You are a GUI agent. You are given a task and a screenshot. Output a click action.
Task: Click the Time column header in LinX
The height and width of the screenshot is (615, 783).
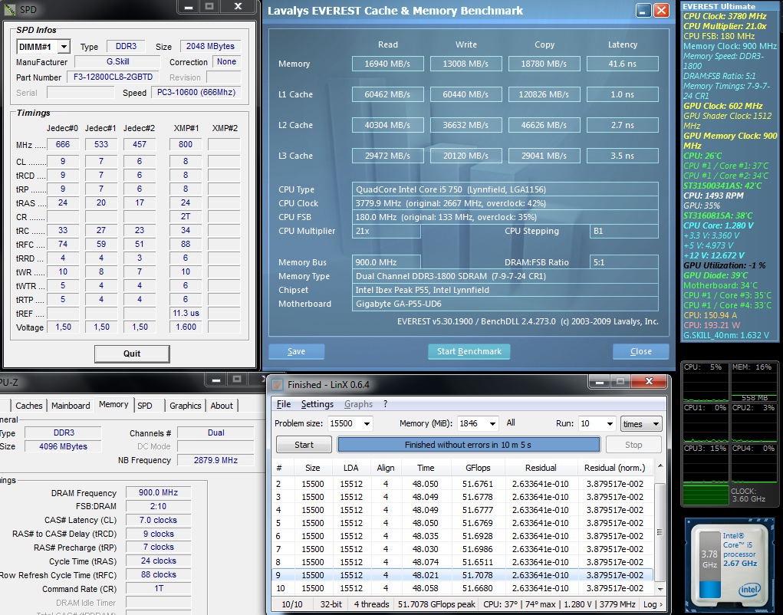pos(426,468)
